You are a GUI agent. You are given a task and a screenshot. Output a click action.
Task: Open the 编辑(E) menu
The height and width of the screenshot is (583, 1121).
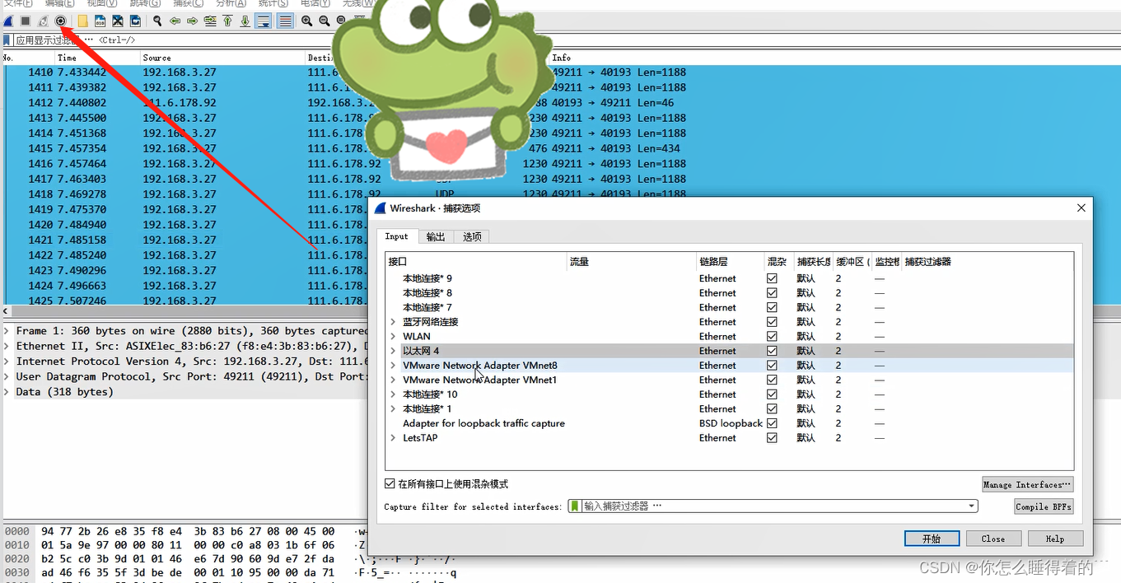[59, 4]
